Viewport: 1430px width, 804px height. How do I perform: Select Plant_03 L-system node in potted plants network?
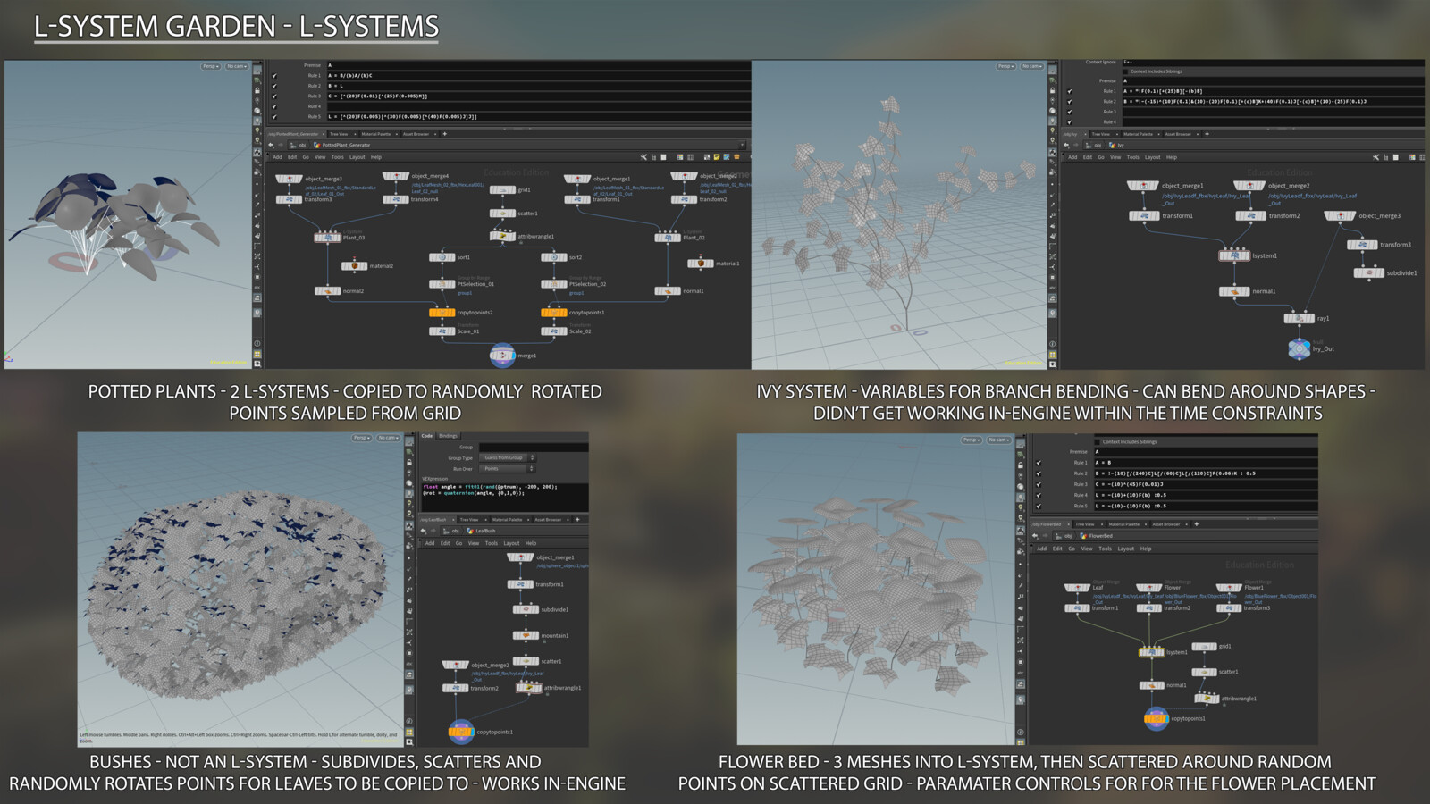[x=327, y=238]
